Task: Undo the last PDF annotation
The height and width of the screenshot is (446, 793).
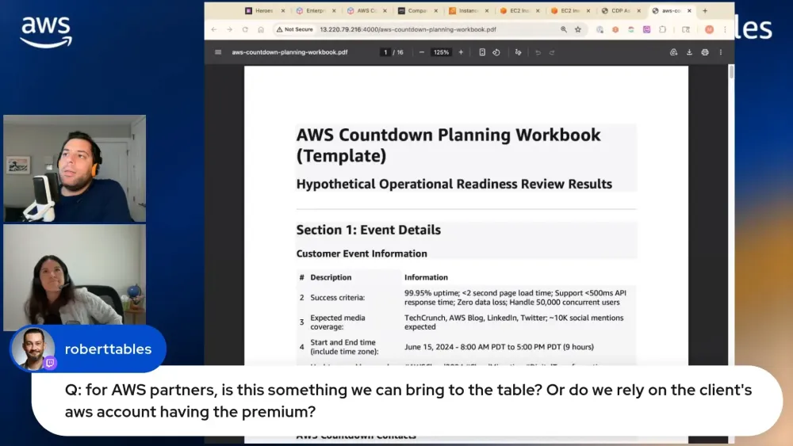Action: pyautogui.click(x=538, y=52)
